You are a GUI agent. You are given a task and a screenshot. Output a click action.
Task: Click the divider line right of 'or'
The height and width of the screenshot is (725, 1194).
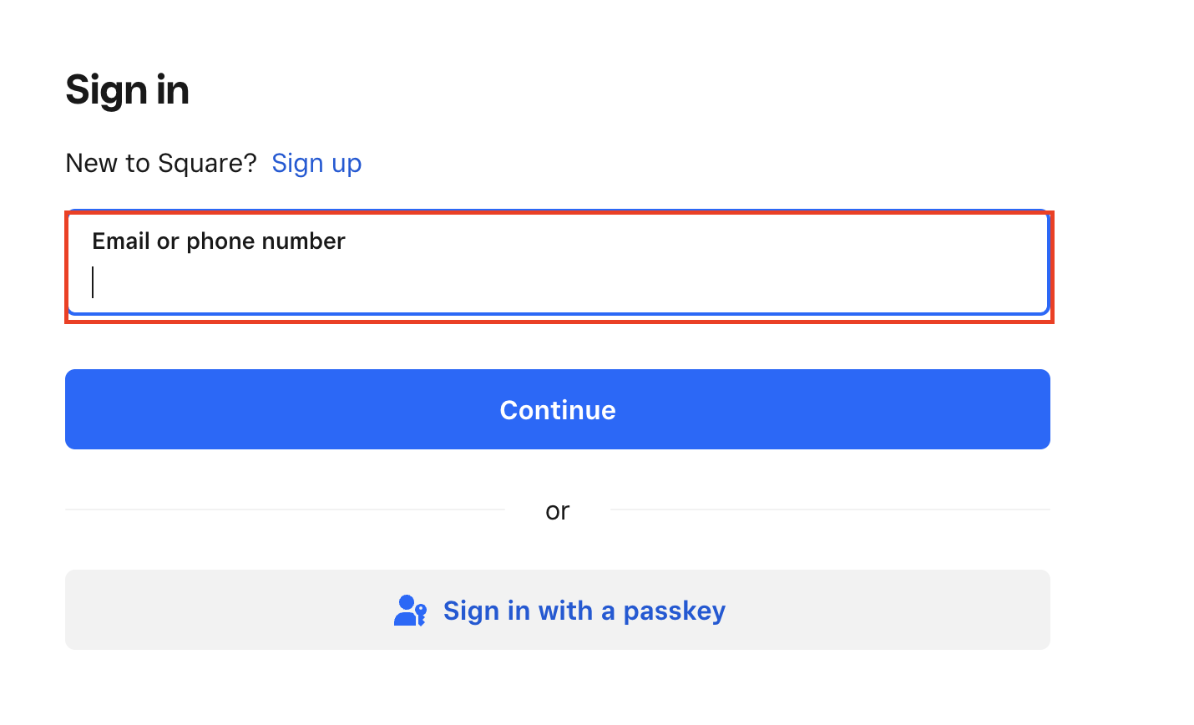point(830,510)
